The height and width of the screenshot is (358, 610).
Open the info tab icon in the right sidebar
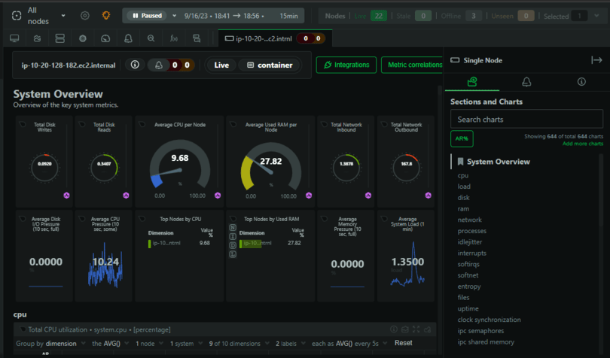[x=581, y=82]
